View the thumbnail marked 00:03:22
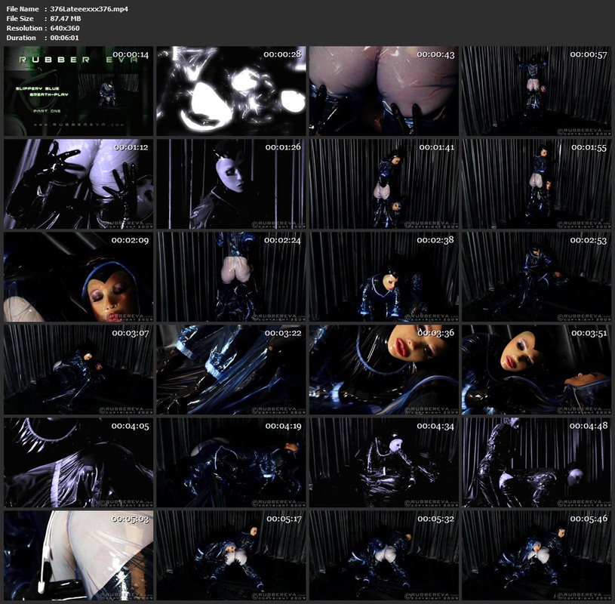Image resolution: width=615 pixels, height=604 pixels. pos(231,370)
